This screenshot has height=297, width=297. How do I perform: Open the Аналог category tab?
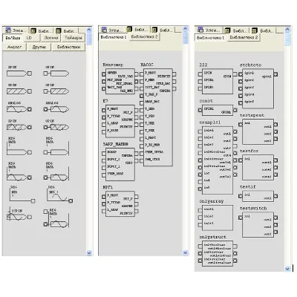(x=14, y=47)
